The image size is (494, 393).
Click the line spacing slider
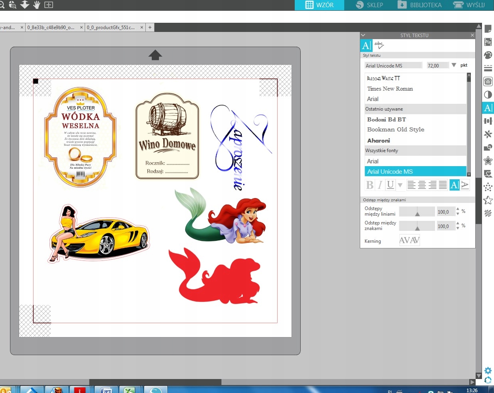point(417,212)
